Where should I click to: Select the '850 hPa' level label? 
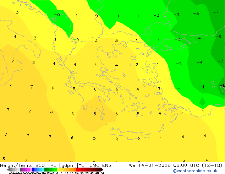[44, 165]
